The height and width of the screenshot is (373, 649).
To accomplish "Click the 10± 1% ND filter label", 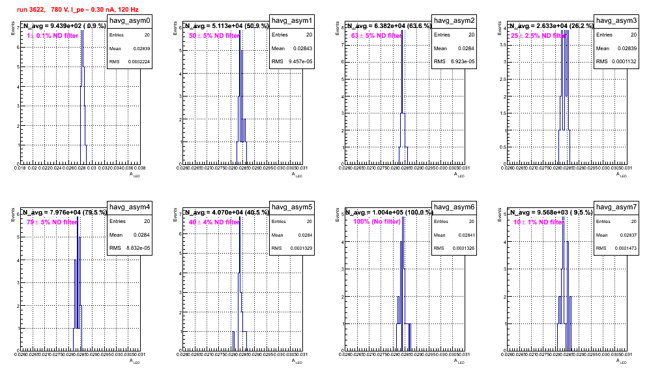I will [x=539, y=222].
